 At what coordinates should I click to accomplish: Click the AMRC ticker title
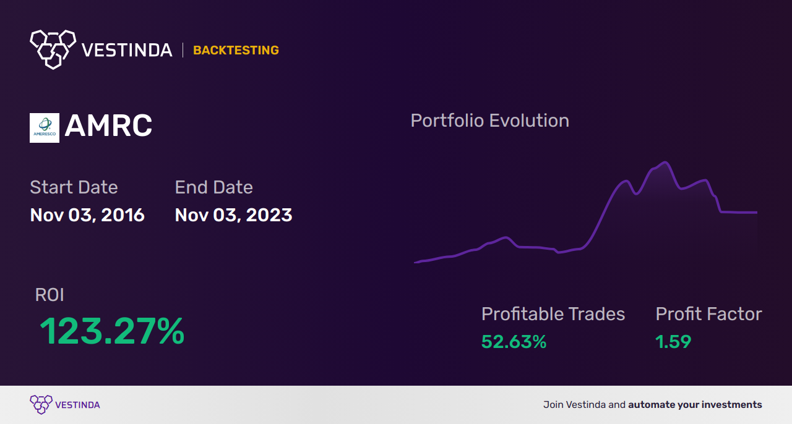(x=108, y=127)
